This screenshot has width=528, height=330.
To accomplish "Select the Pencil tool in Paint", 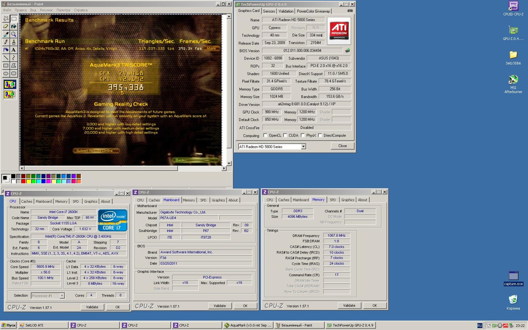I will click(6, 42).
